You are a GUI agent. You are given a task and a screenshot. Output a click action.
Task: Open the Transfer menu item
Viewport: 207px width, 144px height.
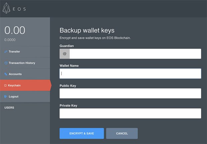[25, 52]
